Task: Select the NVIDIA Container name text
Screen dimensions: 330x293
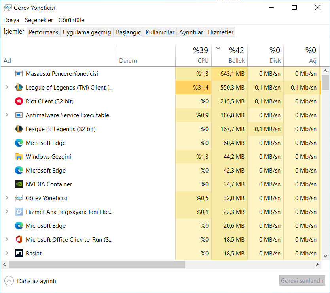Action: click(49, 184)
